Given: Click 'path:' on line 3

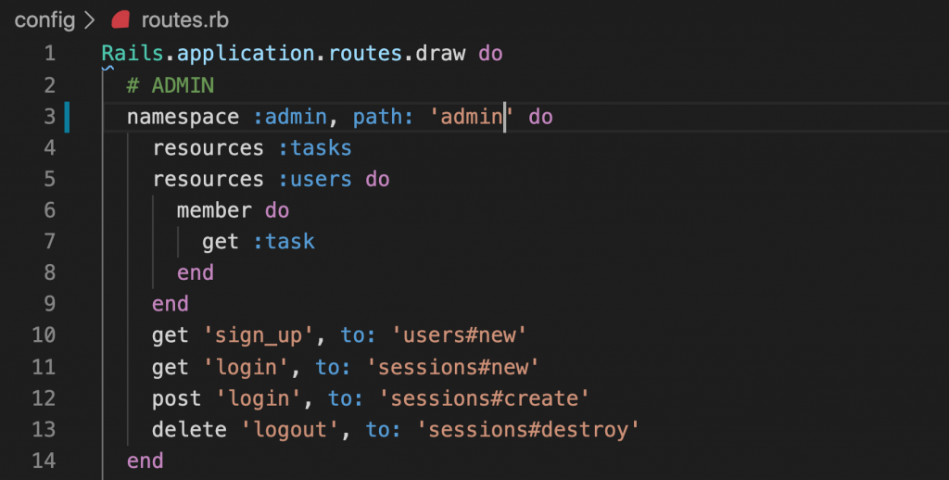Looking at the screenshot, I should click(383, 116).
